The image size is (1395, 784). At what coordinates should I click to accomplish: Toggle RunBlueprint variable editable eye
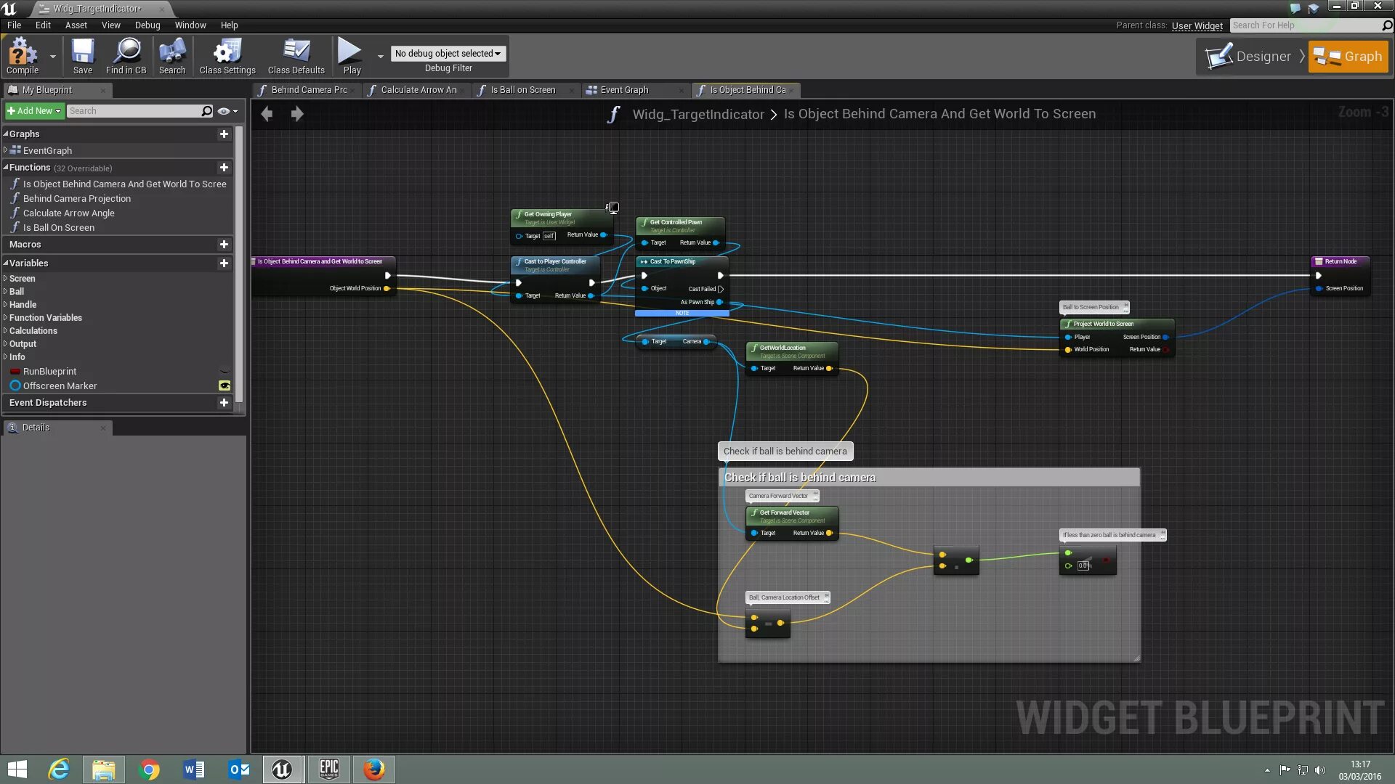click(x=225, y=371)
